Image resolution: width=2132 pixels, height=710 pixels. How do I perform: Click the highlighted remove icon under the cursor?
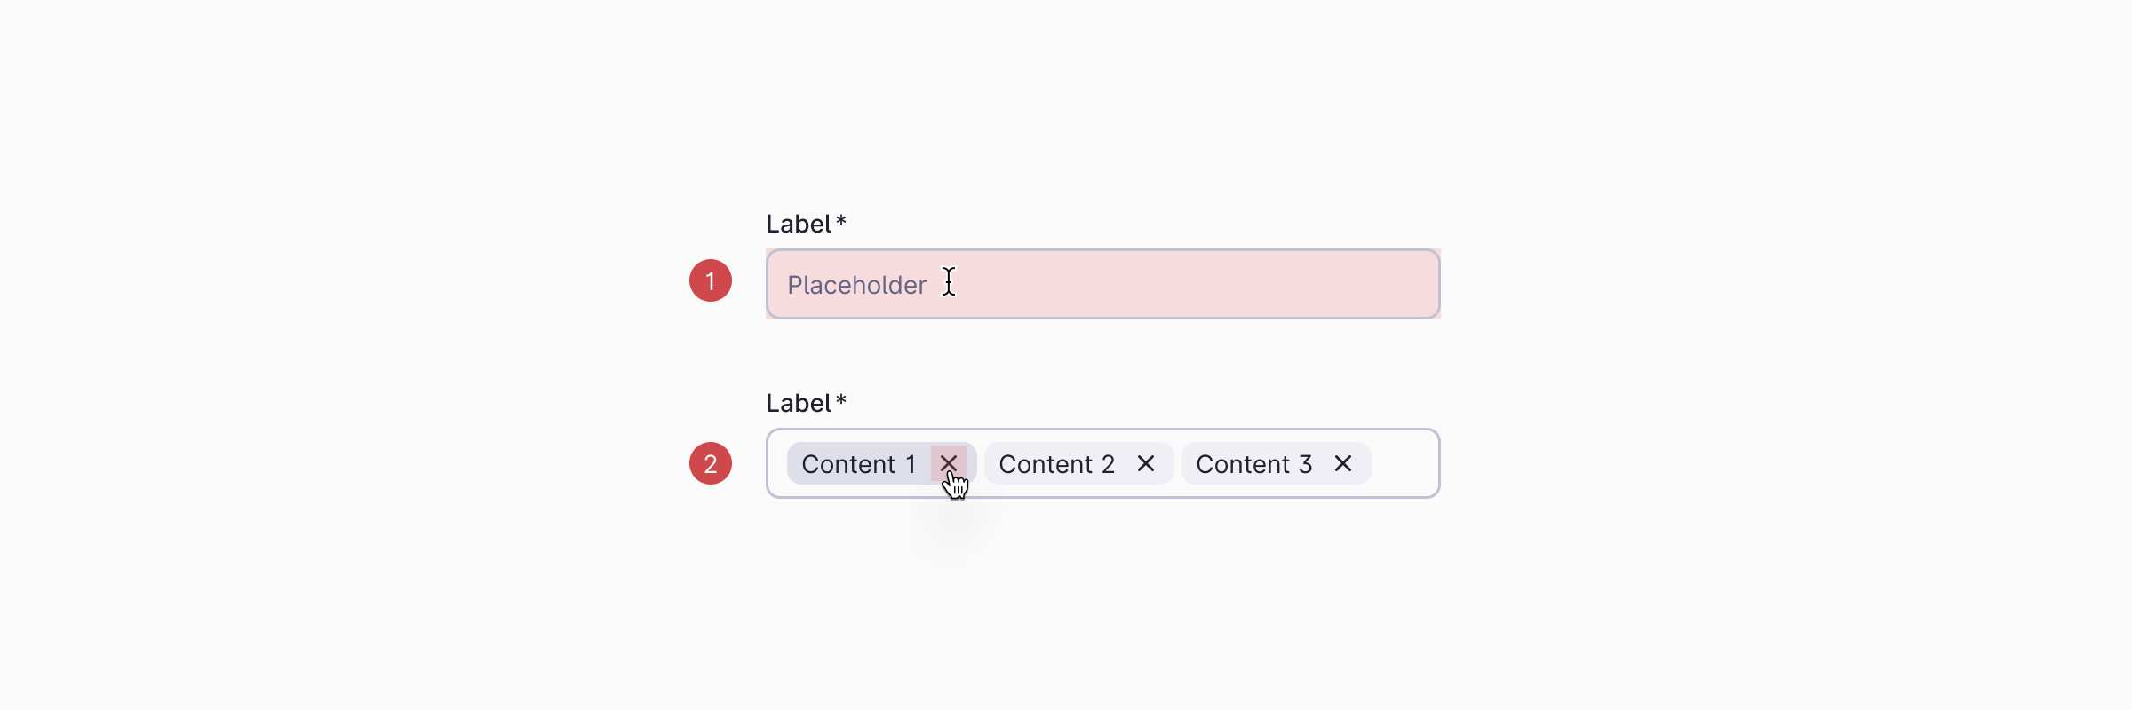948,462
